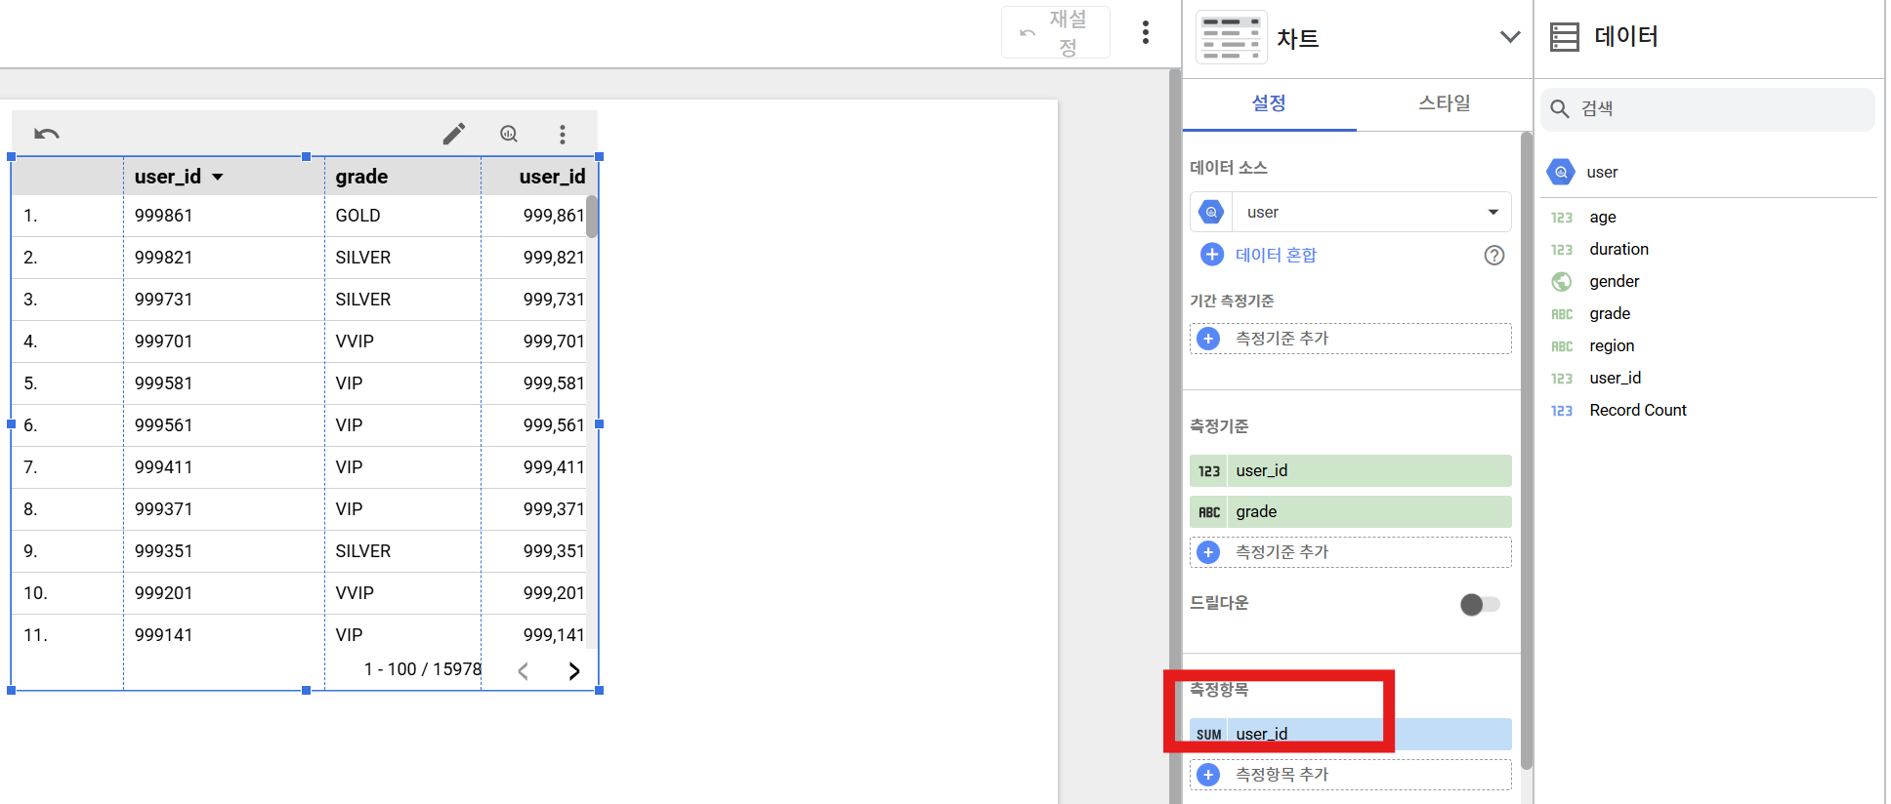Click the undo arrow above the table
The width and height of the screenshot is (1891, 804).
[47, 134]
